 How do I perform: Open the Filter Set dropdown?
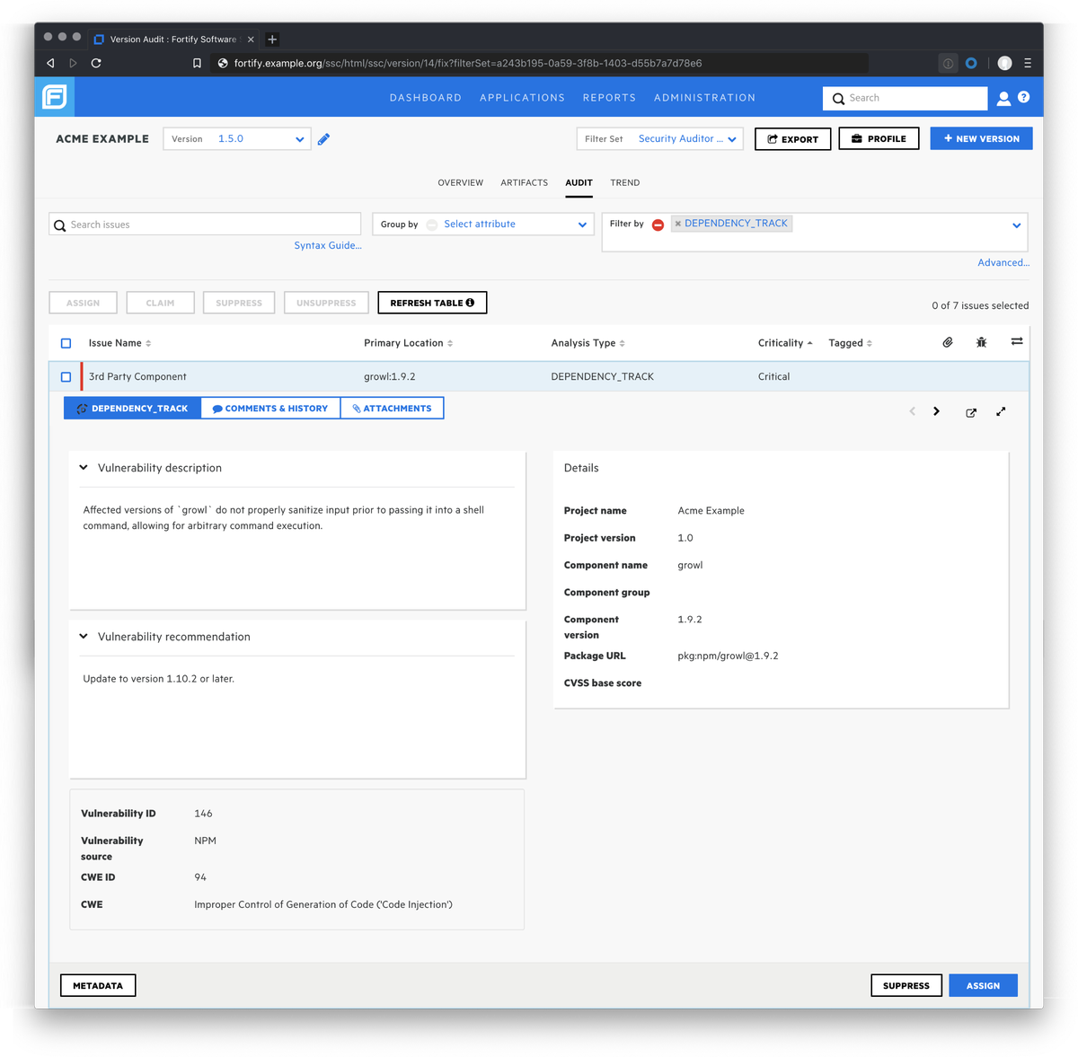(659, 139)
